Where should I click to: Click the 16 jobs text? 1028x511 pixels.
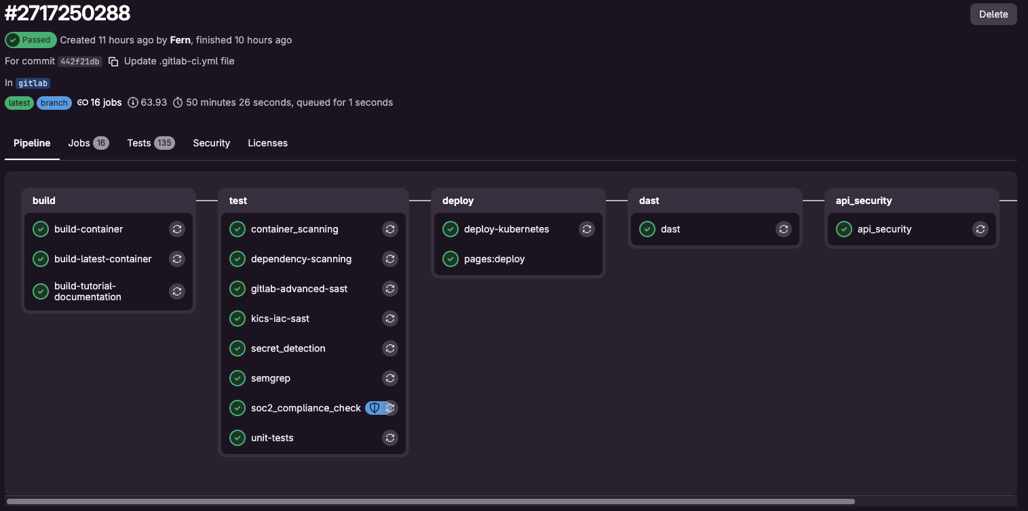coord(106,103)
